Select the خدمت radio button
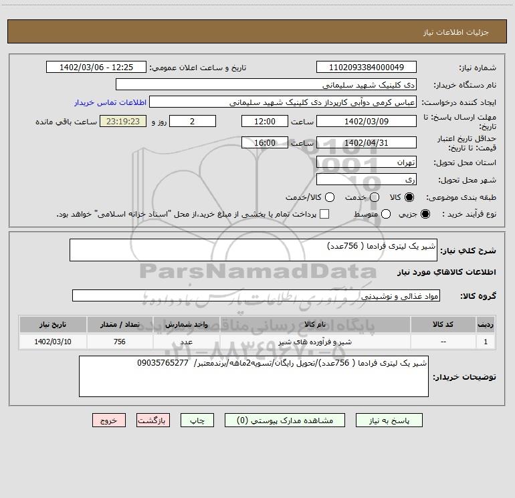 coord(375,197)
